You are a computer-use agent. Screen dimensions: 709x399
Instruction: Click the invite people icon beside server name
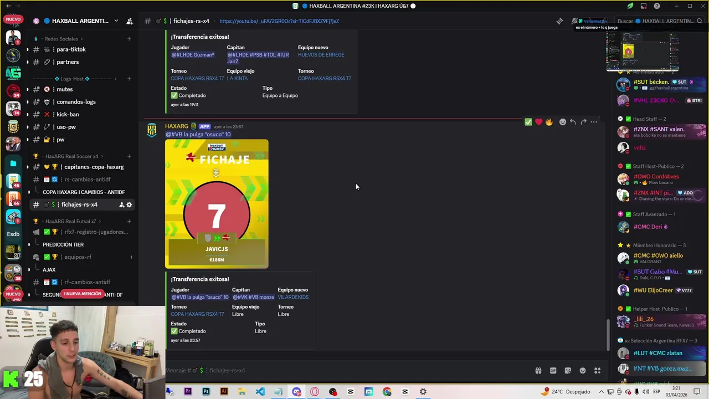point(130,21)
